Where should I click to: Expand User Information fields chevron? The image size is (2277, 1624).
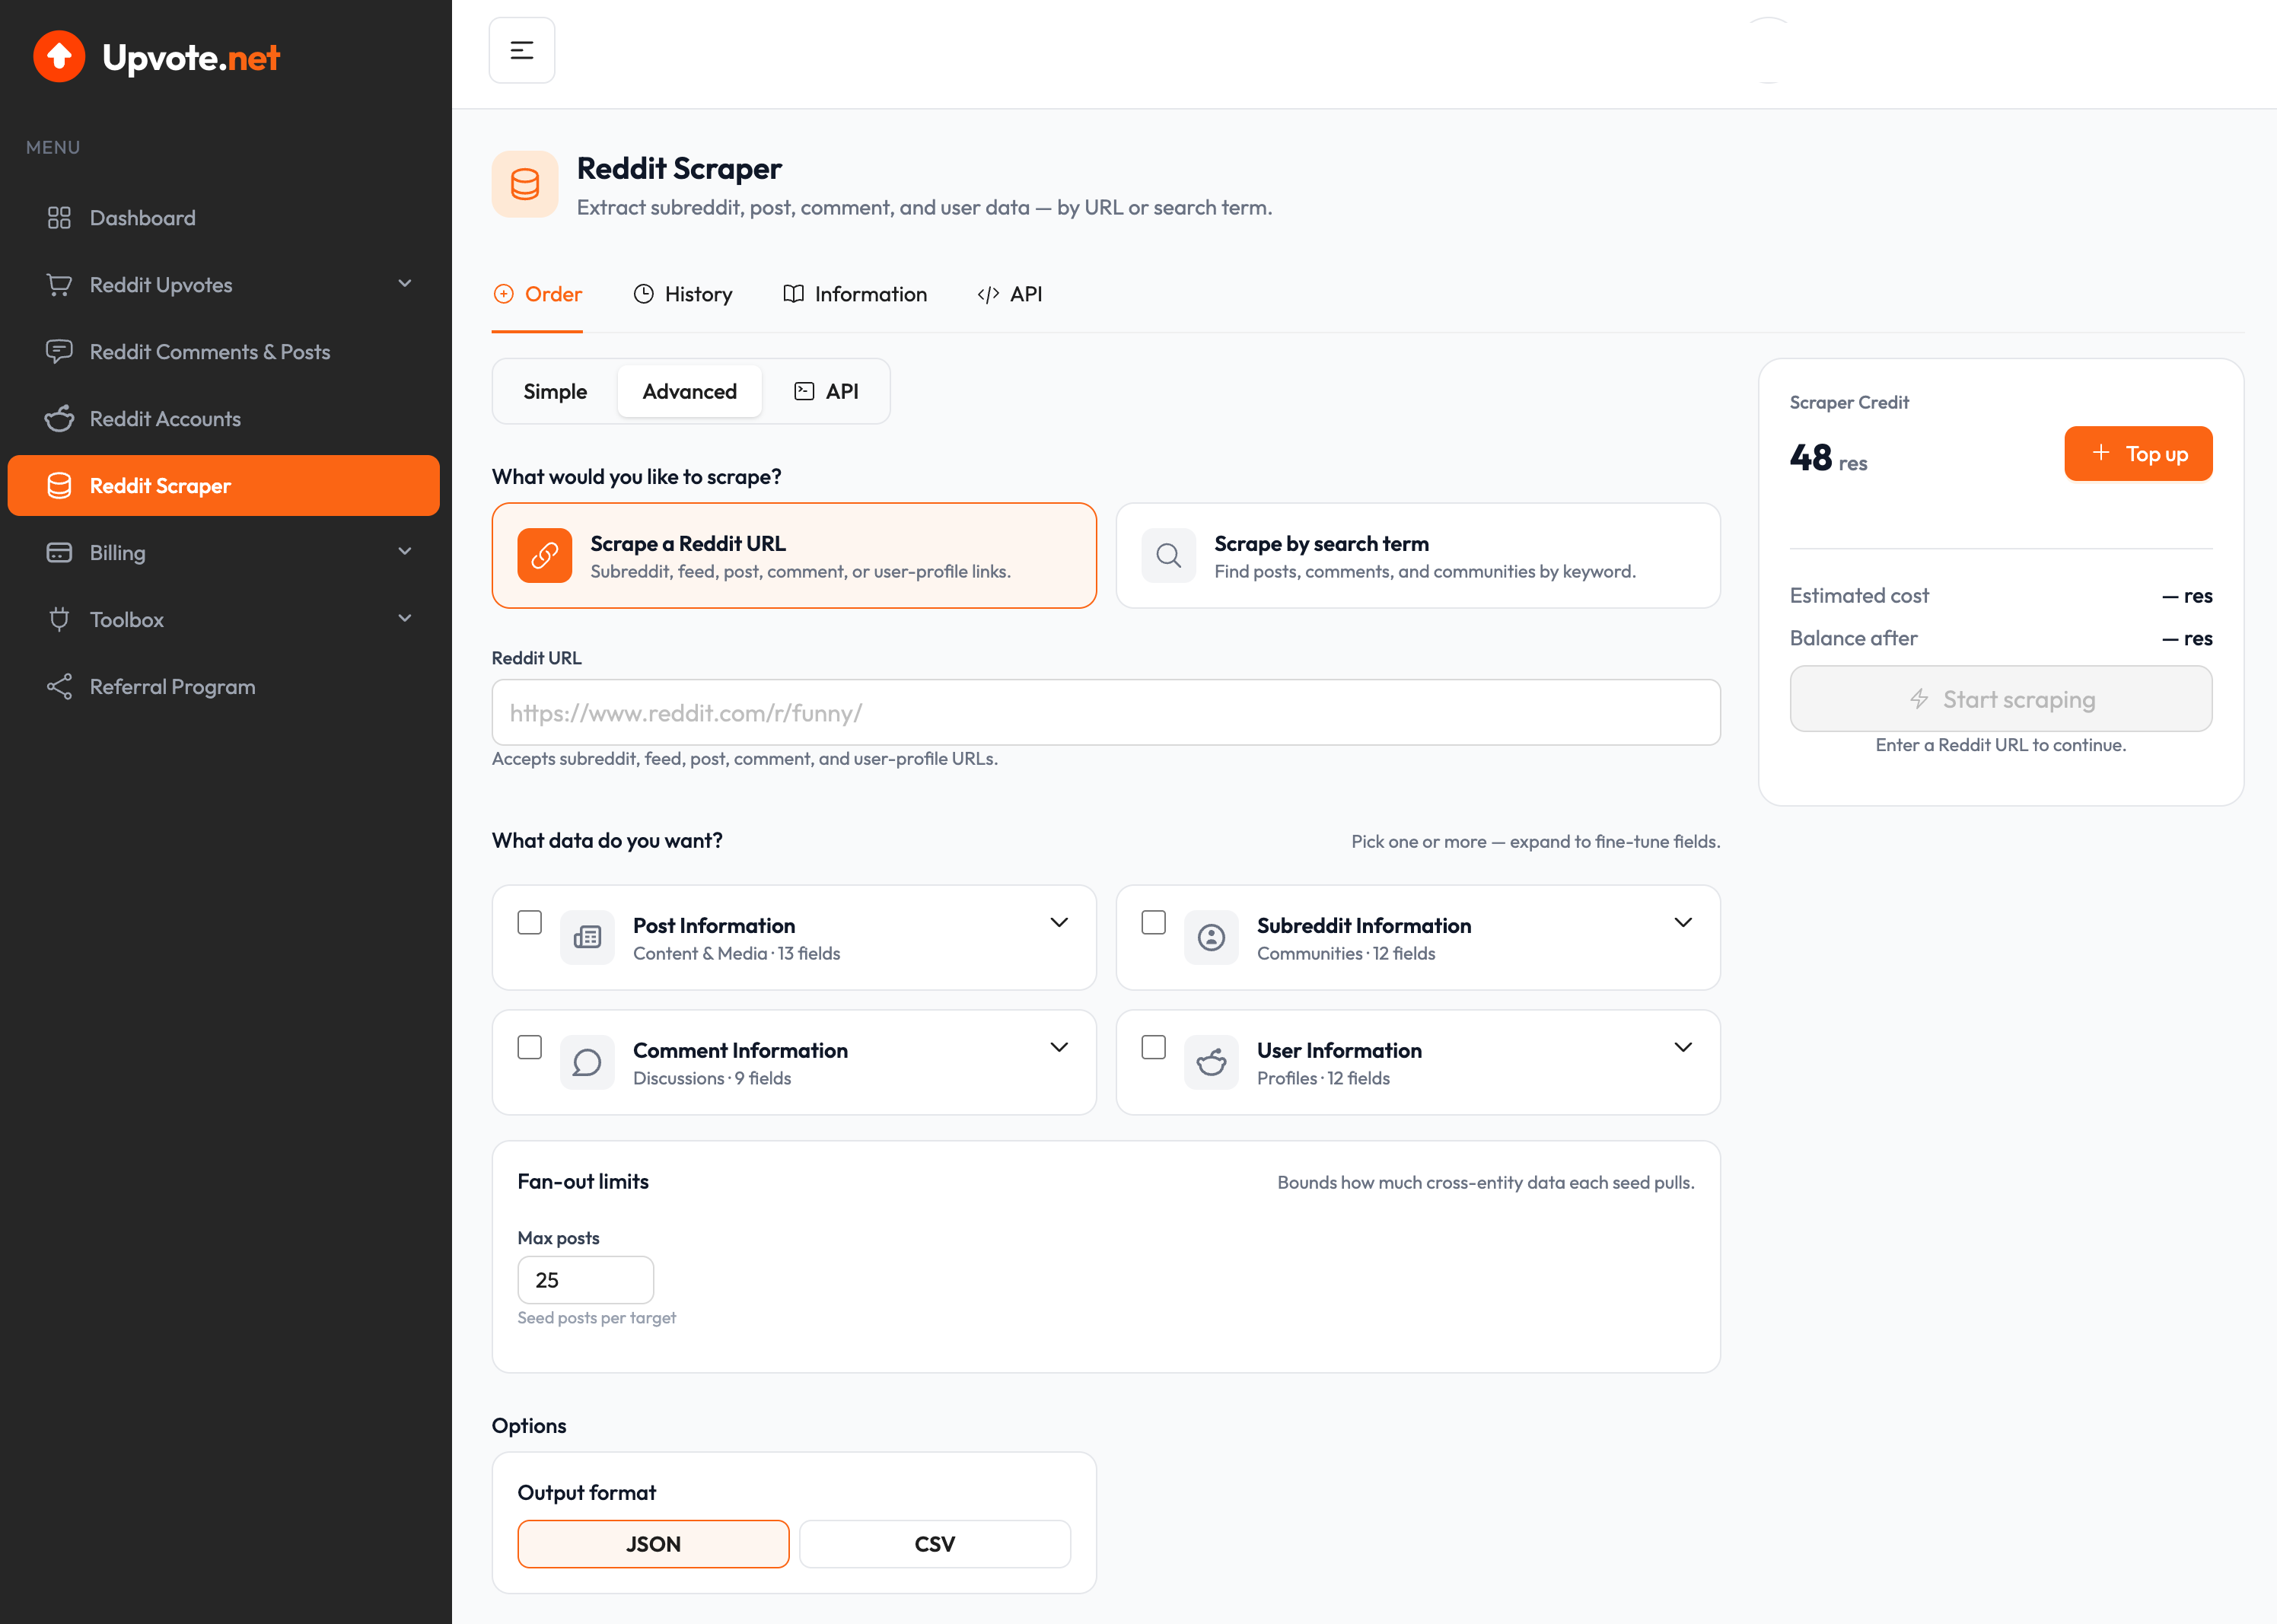[x=1683, y=1047]
